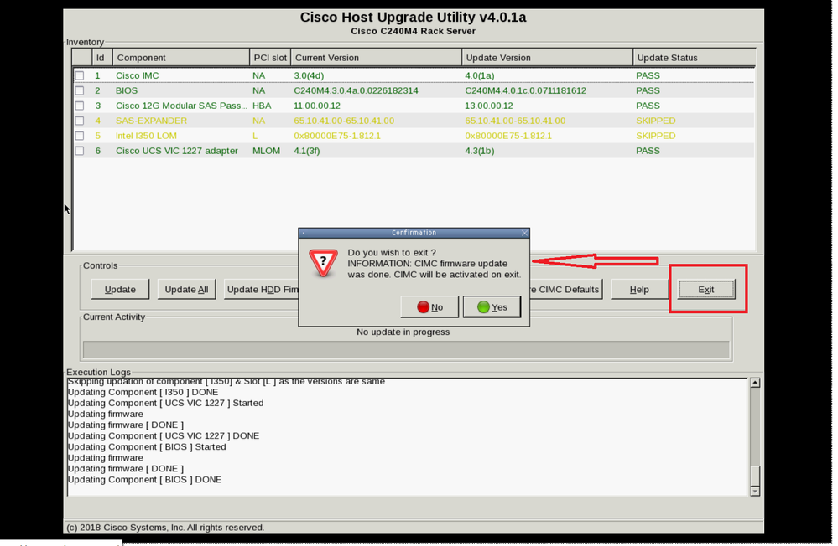Screen dimensions: 838x546
Task: Click the "No update in progress" status text
Action: coord(403,332)
